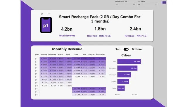Screen dimensions: 190x107
Task: Click the 'Top' label beside the switch
Action: [118, 49]
